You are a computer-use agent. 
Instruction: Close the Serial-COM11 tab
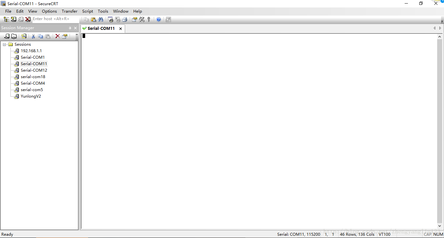[121, 29]
